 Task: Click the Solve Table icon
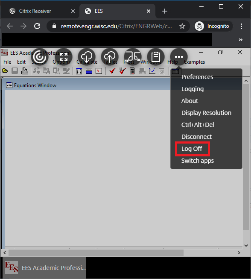tap(142, 71)
